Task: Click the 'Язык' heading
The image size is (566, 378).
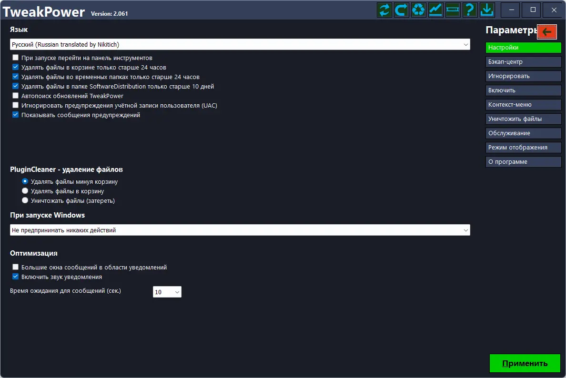Action: coord(19,30)
